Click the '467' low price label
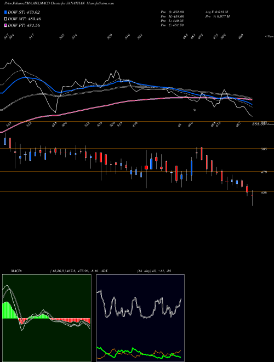274x362 pixels. click(239, 124)
